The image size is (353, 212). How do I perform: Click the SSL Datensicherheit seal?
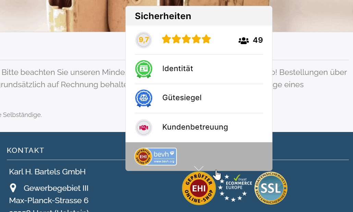point(271,188)
